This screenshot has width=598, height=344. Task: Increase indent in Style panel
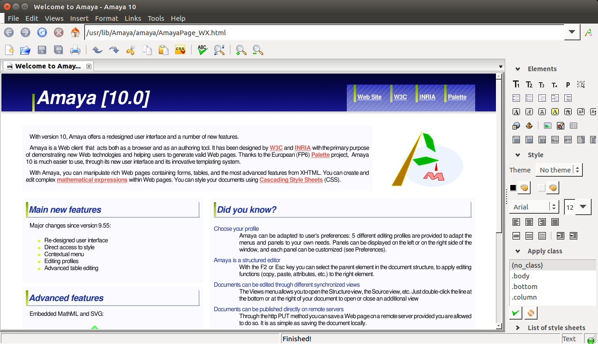(x=561, y=236)
